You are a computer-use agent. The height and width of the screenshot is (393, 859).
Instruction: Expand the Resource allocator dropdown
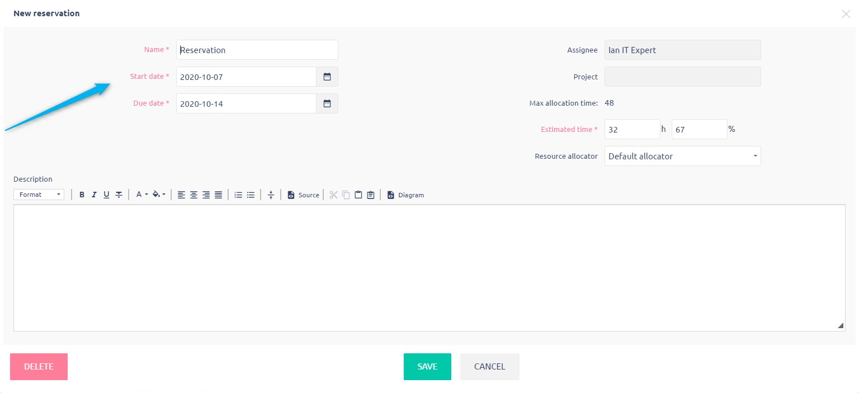pyautogui.click(x=682, y=156)
